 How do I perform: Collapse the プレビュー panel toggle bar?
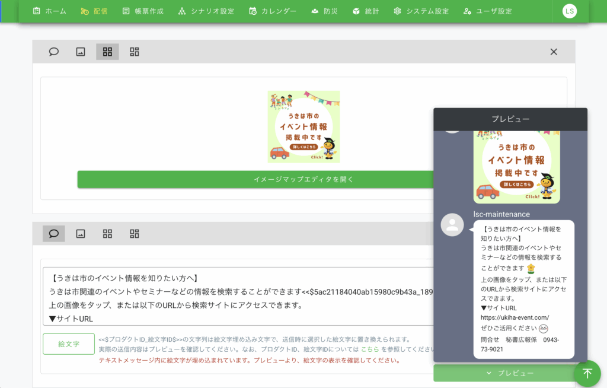510,373
